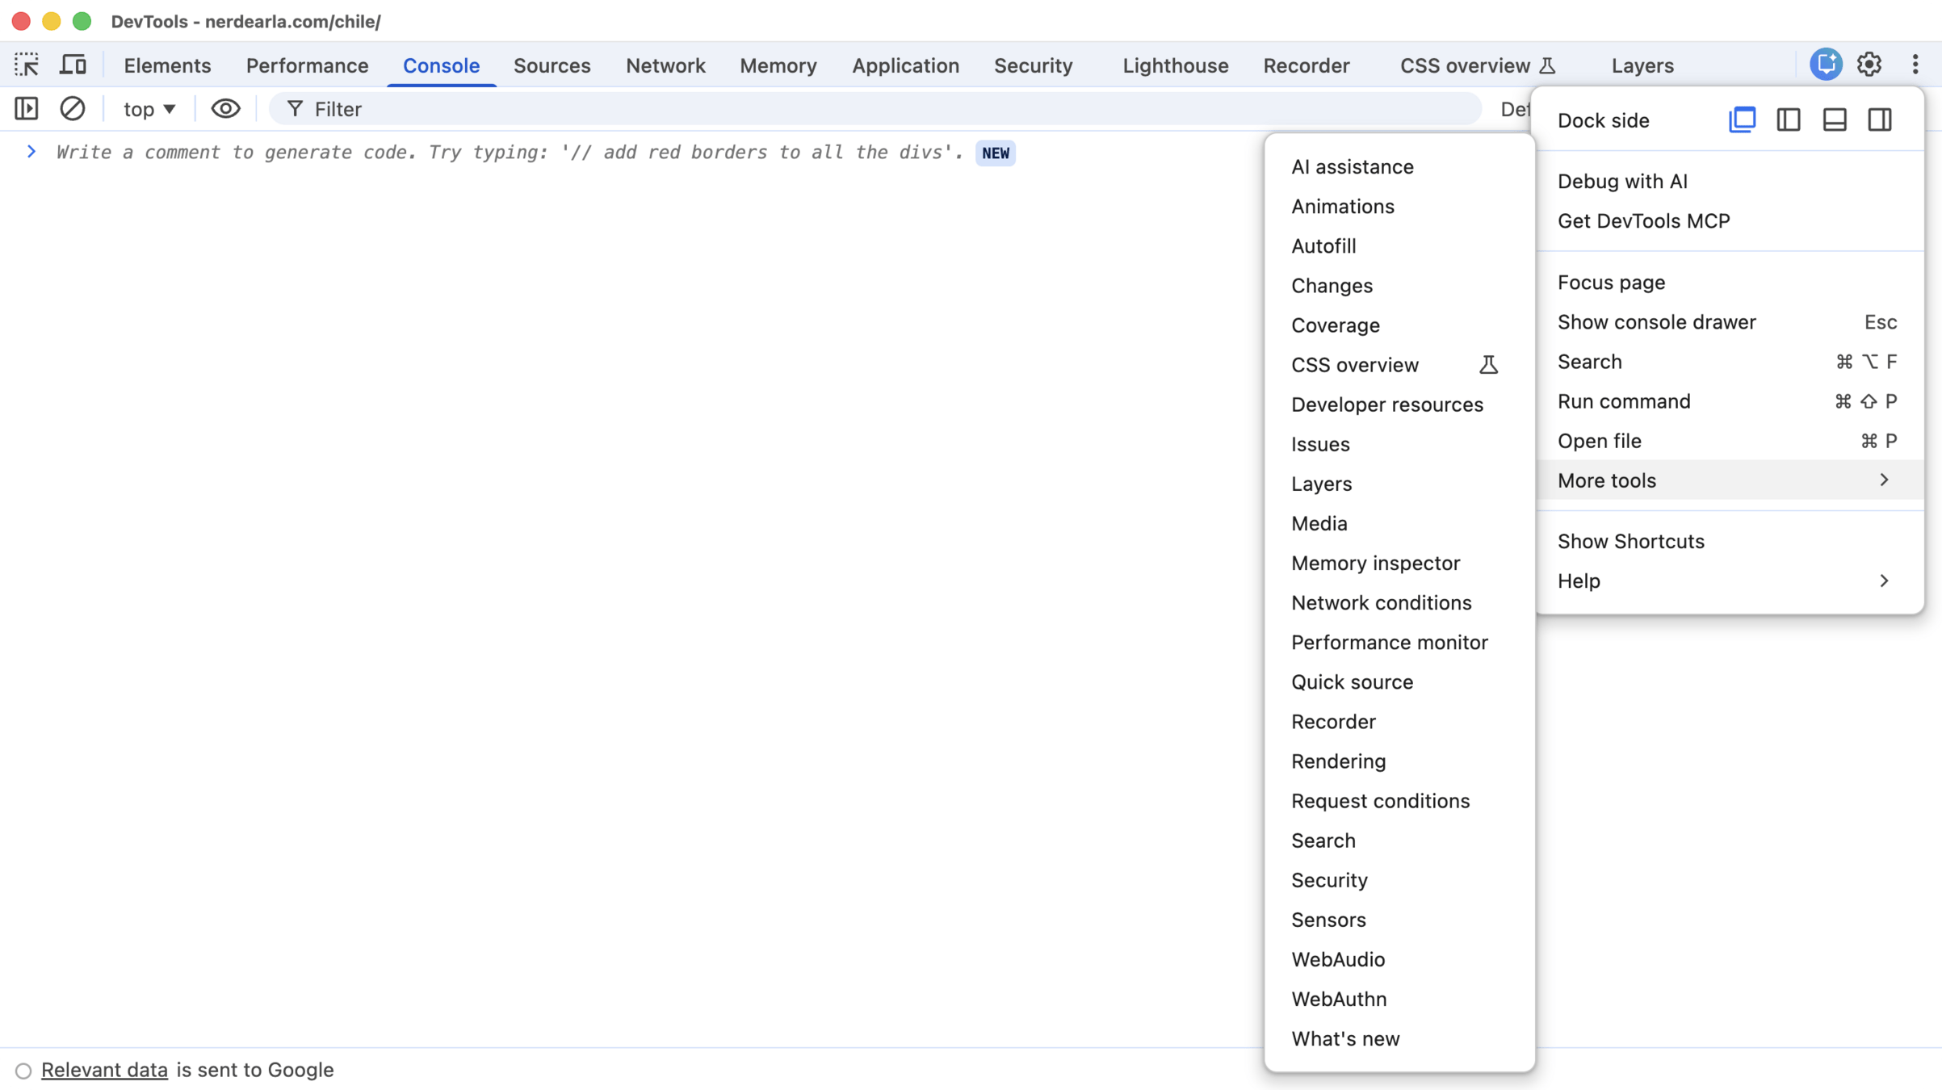The image size is (1942, 1090).
Task: Click the clear console icon
Action: (73, 108)
